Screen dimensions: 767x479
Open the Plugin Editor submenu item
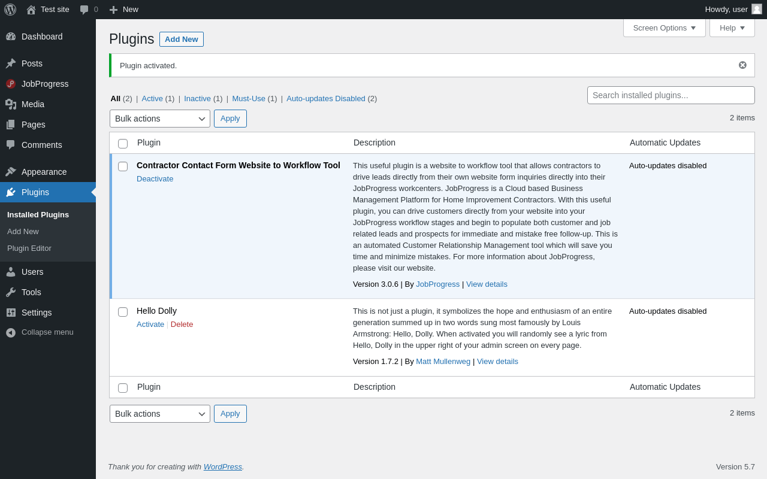pyautogui.click(x=29, y=248)
